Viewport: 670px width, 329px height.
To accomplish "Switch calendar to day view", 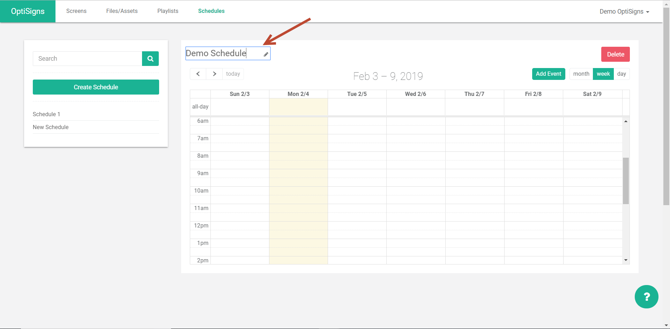I will (621, 74).
